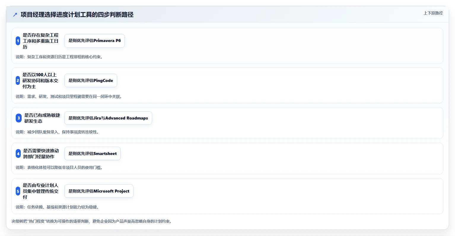Screen dimensions: 455x236
Task: Select the '是则优先评估Primavera P6' button
Action: point(95,41)
